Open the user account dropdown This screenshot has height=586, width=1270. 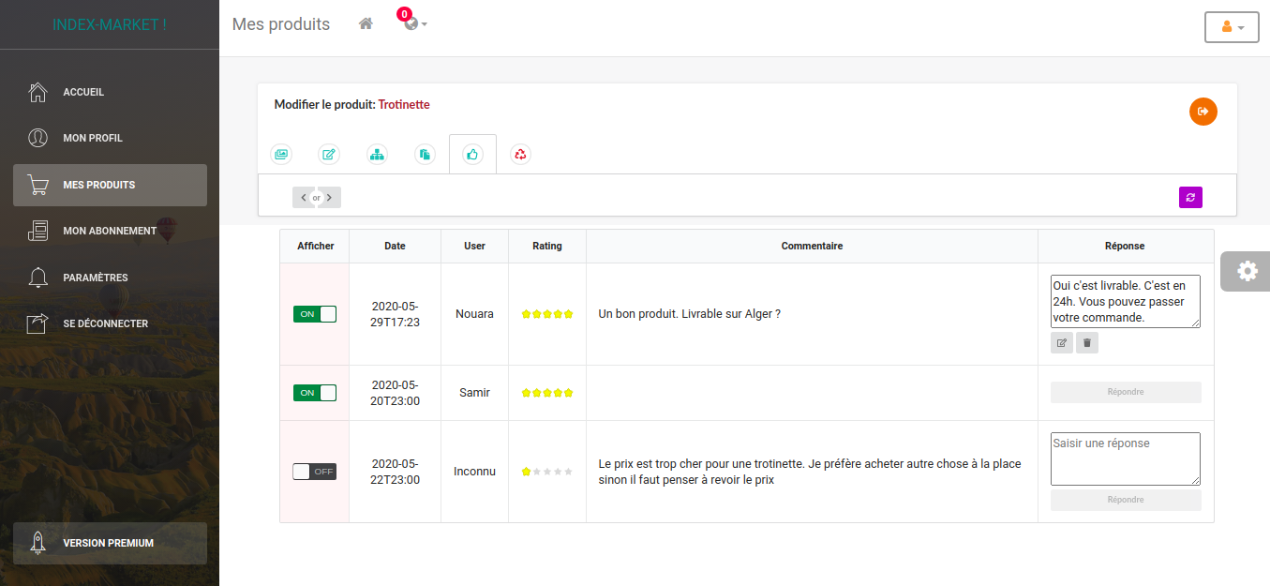coord(1231,27)
